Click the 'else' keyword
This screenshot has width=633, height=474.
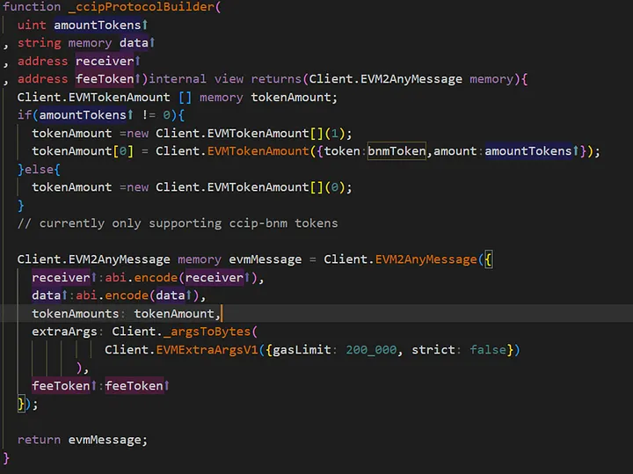click(x=42, y=169)
